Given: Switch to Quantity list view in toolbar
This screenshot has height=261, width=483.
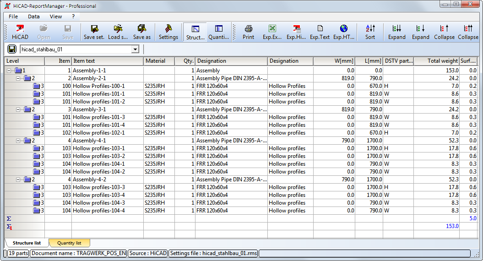Looking at the screenshot, I should (219, 32).
